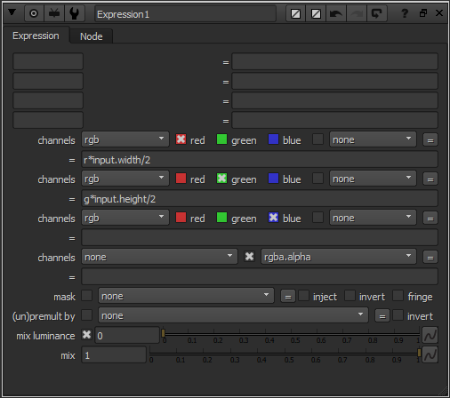This screenshot has width=450, height=398.
Task: Open the none dropdown in second channels row
Action: [x=373, y=179]
